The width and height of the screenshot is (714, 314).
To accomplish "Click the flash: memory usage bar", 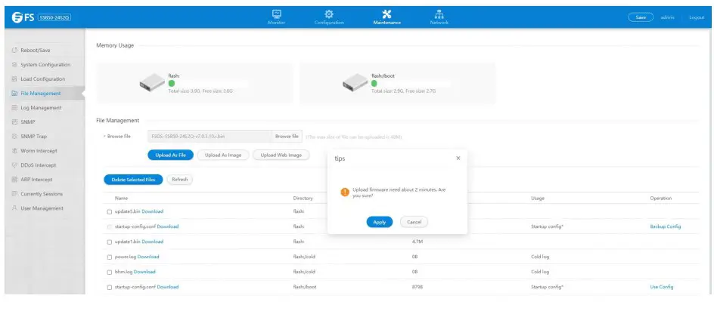I will click(x=208, y=84).
